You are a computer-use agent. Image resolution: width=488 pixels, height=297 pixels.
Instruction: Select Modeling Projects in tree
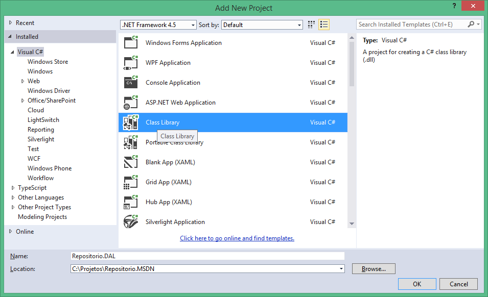42,217
